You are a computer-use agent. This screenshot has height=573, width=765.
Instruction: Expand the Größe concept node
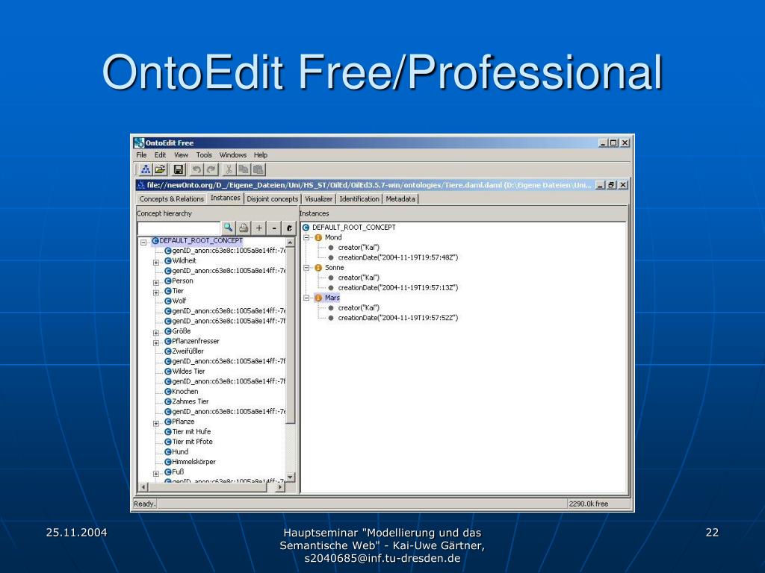(156, 333)
